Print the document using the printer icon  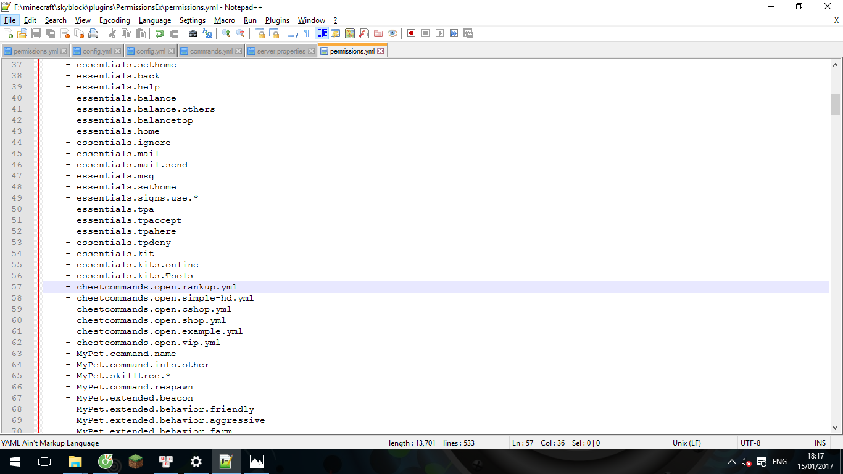93,33
